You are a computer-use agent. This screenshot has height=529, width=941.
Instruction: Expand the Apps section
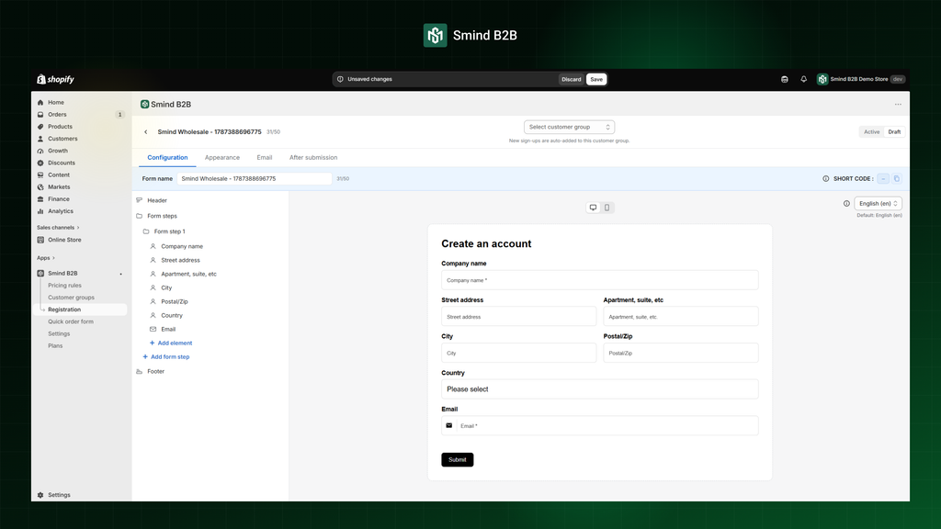coord(46,258)
